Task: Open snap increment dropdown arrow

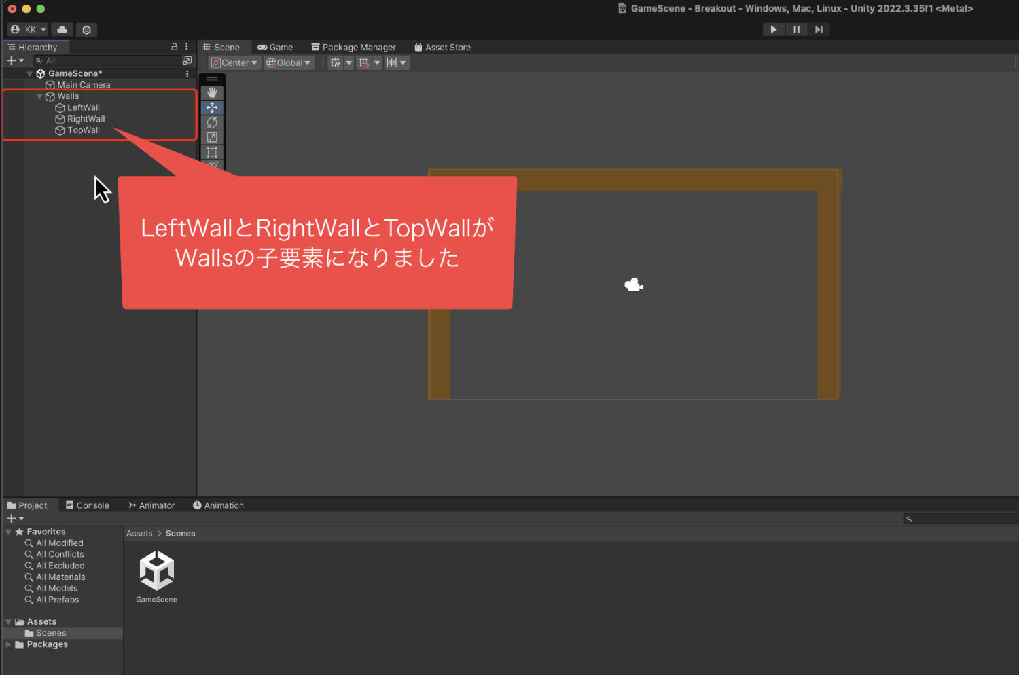Action: pos(404,62)
